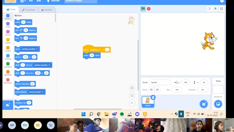Open the Add Extension button
Screen dimensions: 234x132
(x=8, y=105)
